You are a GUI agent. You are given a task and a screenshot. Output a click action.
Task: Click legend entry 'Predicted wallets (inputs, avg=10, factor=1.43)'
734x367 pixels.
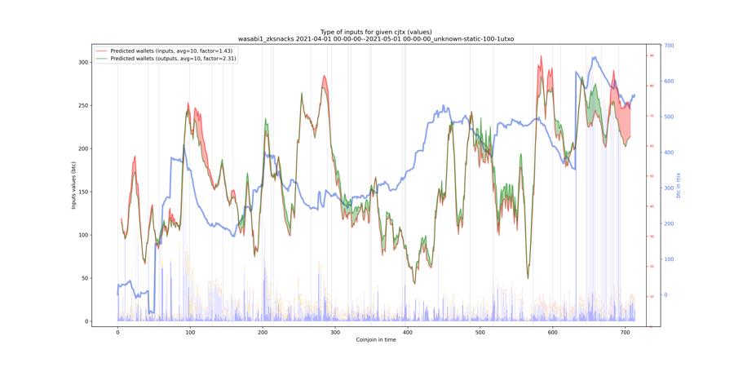pos(171,51)
